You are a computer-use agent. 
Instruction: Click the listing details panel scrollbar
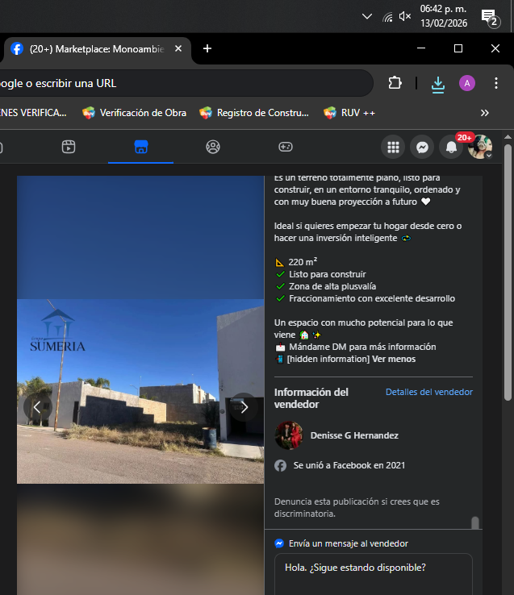click(475, 522)
